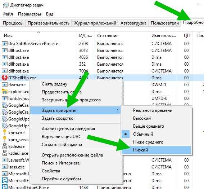Click the dllhost.exe icon with PID 3012
The image size is (204, 189).
pyautogui.click(x=5, y=50)
